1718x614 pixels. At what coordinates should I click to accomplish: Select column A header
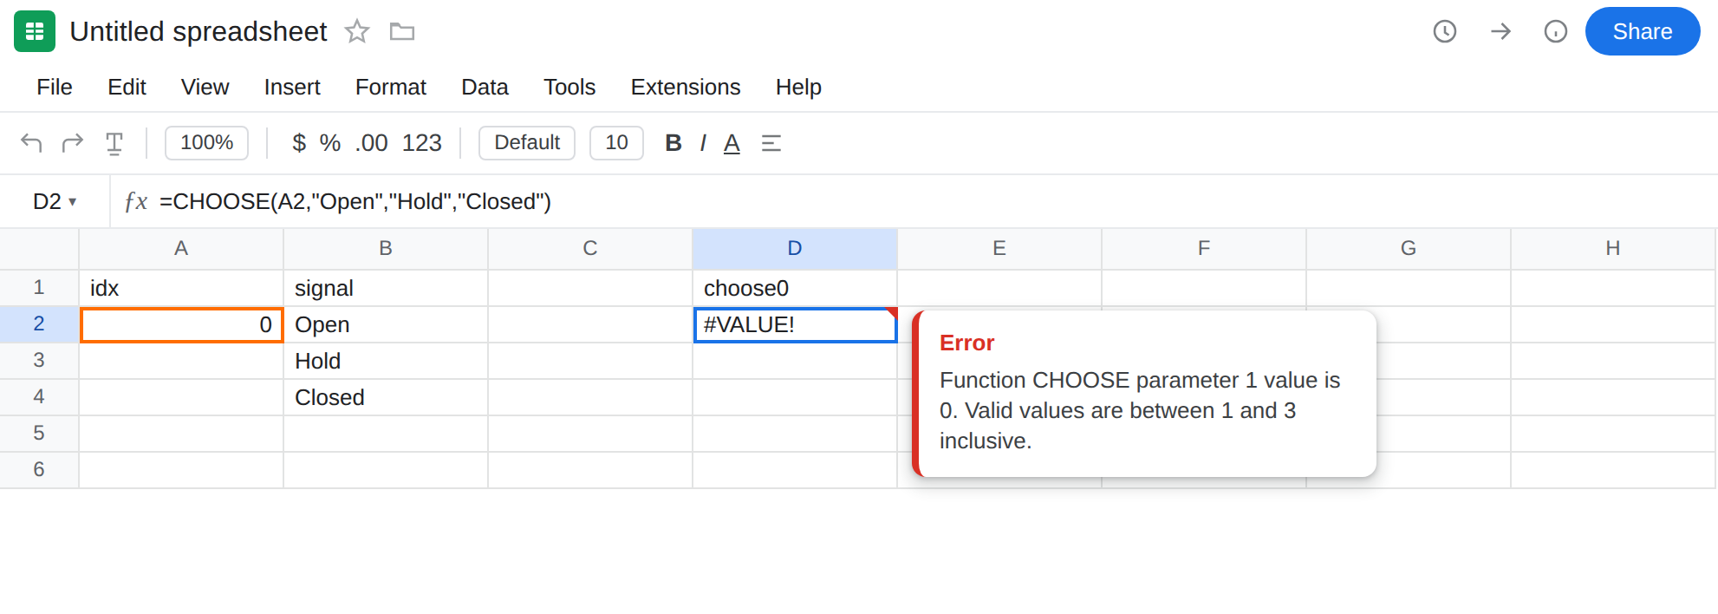click(181, 248)
